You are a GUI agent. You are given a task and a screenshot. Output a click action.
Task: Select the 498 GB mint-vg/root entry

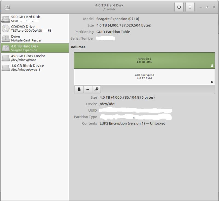33,58
